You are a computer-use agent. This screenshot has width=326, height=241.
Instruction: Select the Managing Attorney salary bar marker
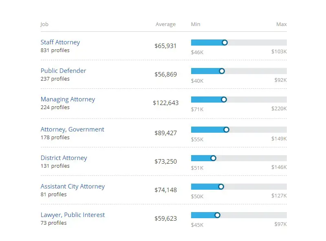click(224, 99)
